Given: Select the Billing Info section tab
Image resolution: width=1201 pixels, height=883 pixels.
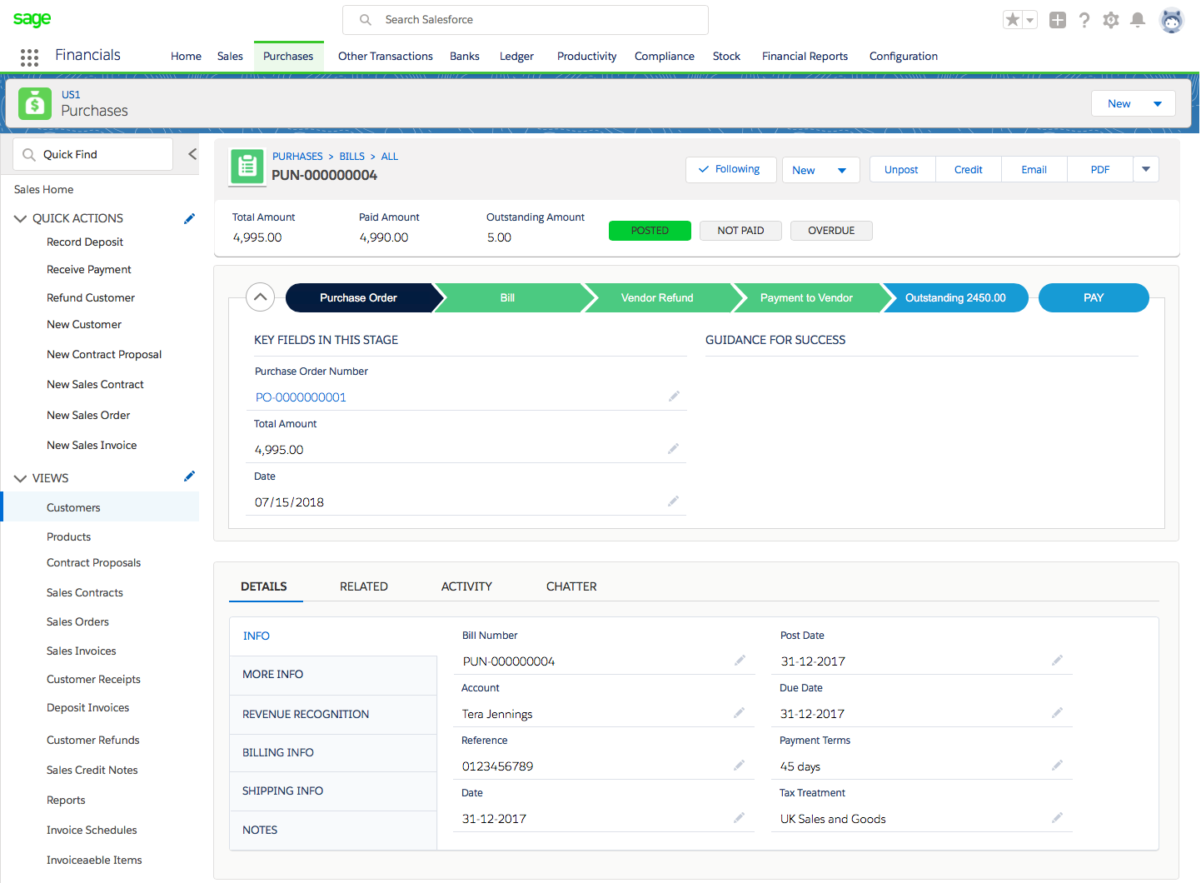Looking at the screenshot, I should coord(333,753).
